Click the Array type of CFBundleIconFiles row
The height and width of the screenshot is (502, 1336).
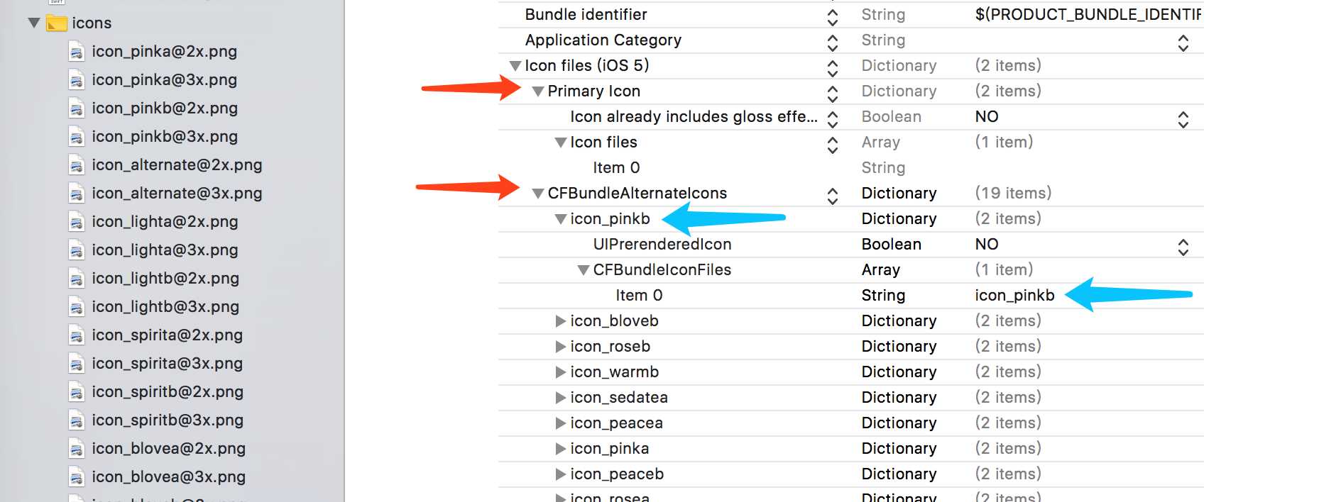point(881,270)
